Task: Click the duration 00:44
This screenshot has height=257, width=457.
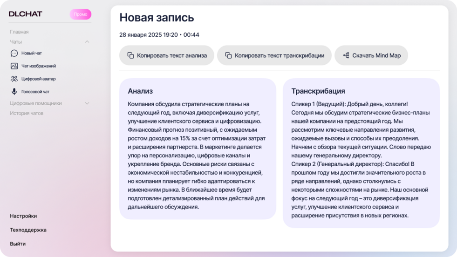Action: pyautogui.click(x=191, y=34)
